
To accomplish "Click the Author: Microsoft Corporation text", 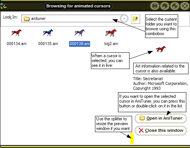I will click(160, 83).
